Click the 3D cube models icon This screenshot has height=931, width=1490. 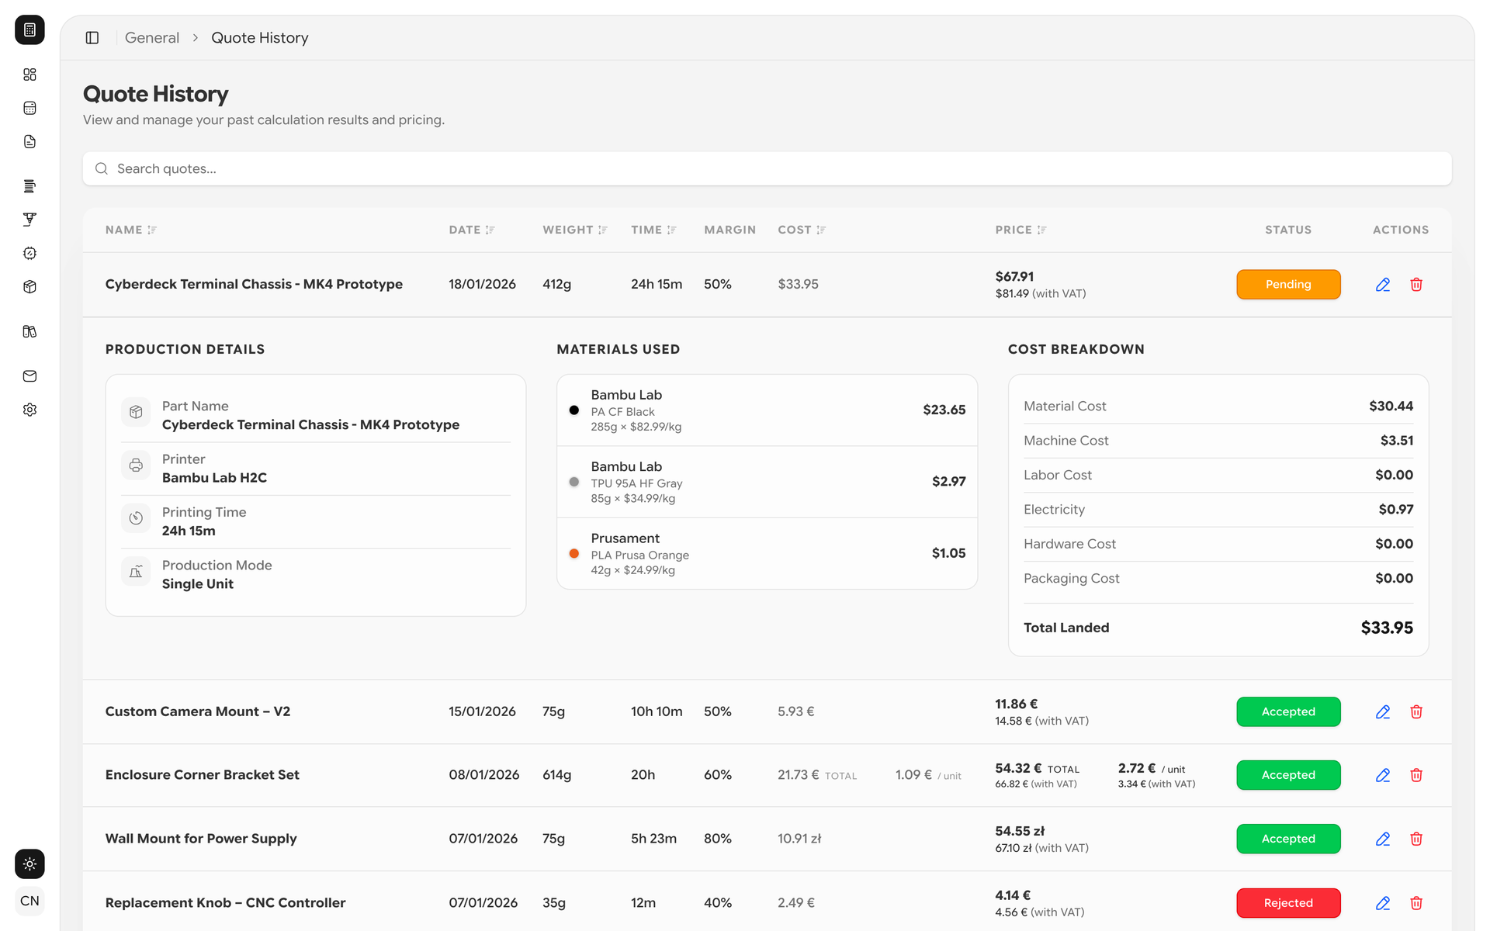(x=29, y=286)
